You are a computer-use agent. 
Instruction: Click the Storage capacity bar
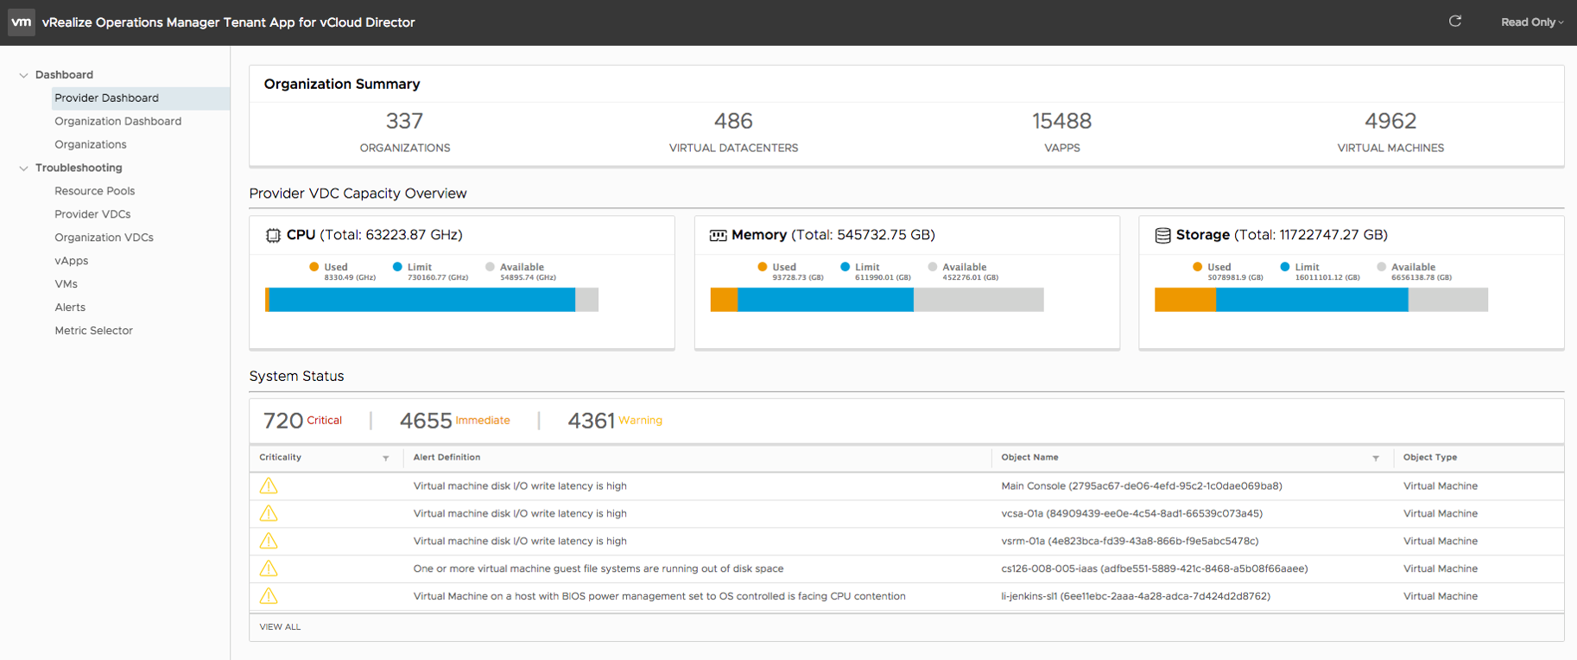click(1321, 300)
